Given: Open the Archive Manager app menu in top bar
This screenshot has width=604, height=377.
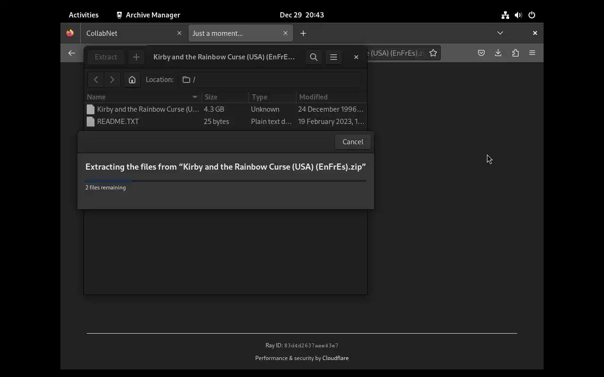Looking at the screenshot, I should coord(148,15).
